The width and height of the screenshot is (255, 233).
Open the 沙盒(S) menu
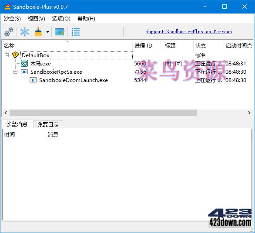coord(12,19)
